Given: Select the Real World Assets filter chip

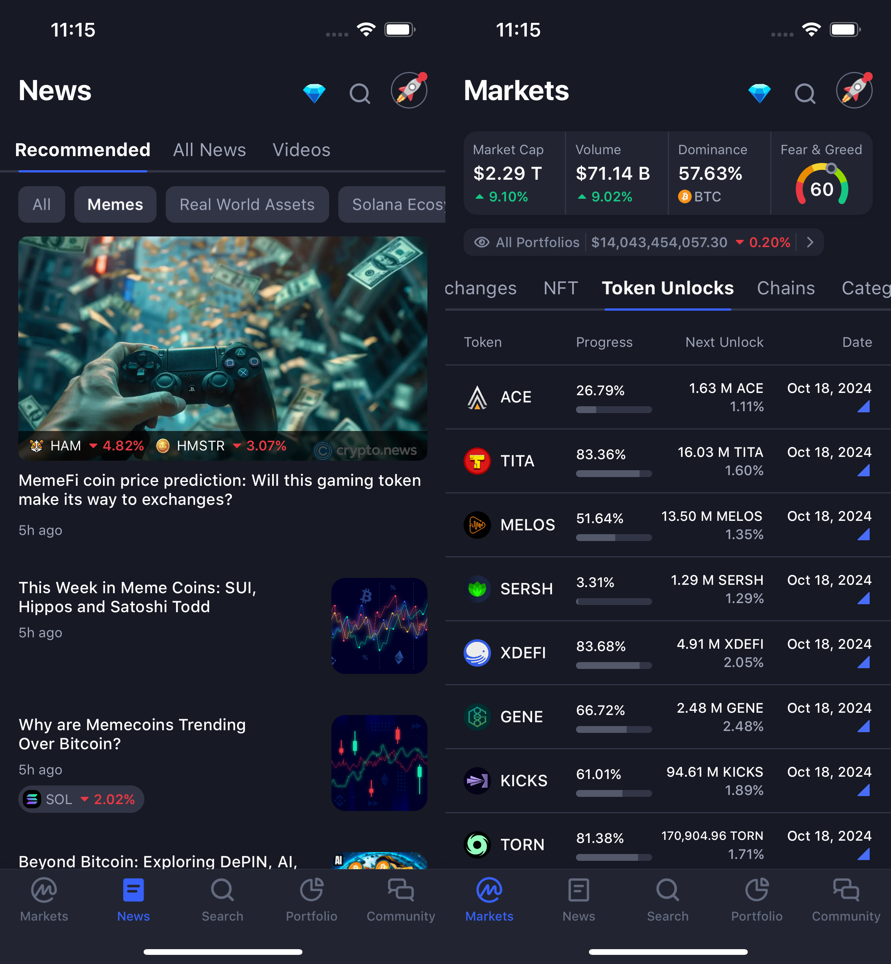Looking at the screenshot, I should [x=247, y=204].
